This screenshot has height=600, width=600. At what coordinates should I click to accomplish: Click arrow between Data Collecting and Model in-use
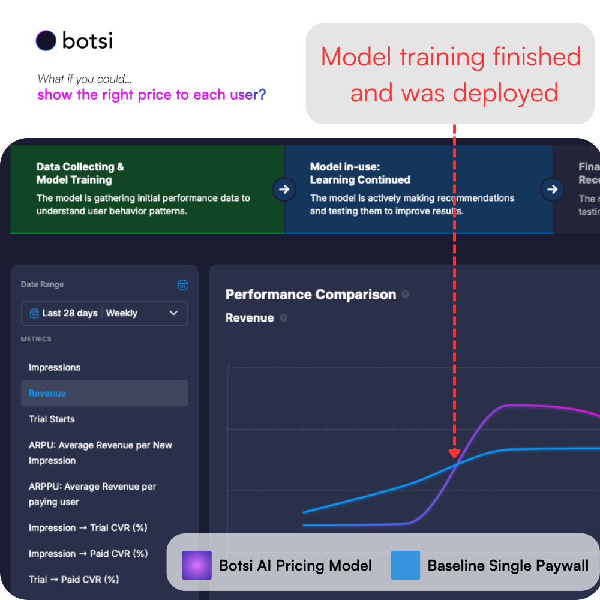click(x=284, y=189)
